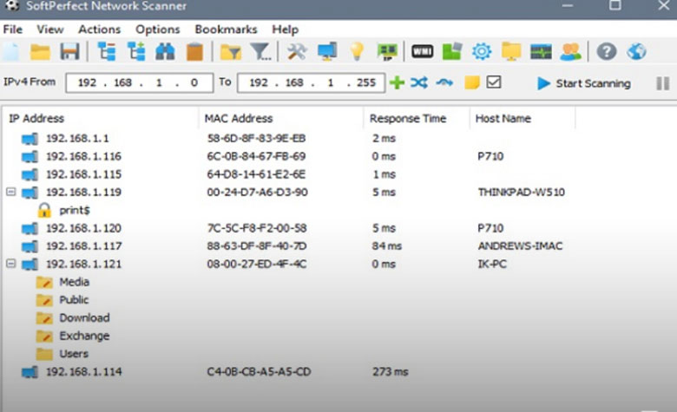This screenshot has height=412, width=677.
Task: Click the blue wave arrow icon by range
Action: click(x=444, y=82)
